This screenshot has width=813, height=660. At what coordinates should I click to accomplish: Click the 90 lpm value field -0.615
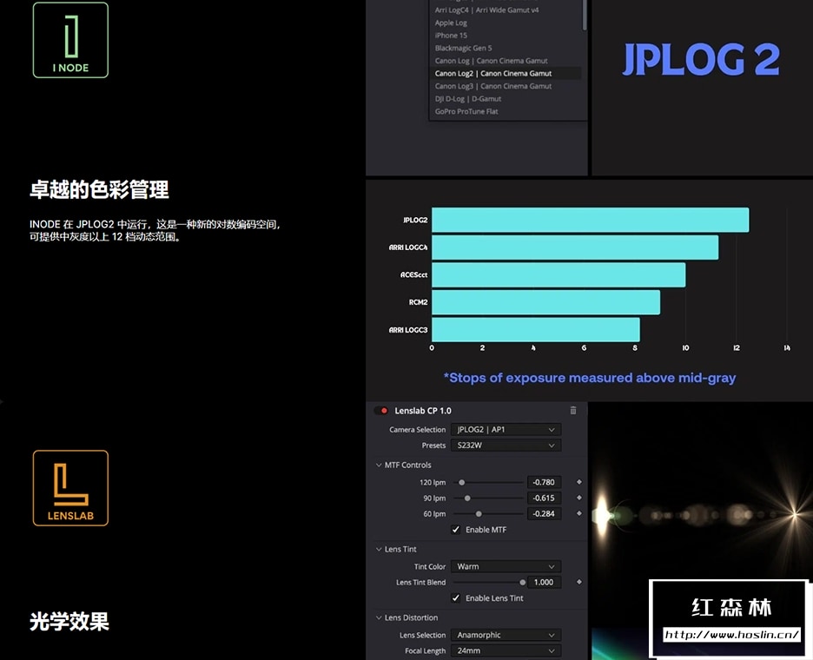click(544, 498)
